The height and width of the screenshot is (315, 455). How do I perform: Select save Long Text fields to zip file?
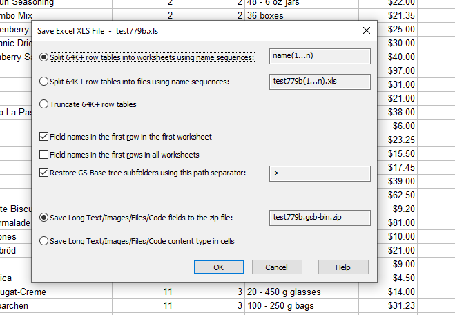pyautogui.click(x=45, y=218)
